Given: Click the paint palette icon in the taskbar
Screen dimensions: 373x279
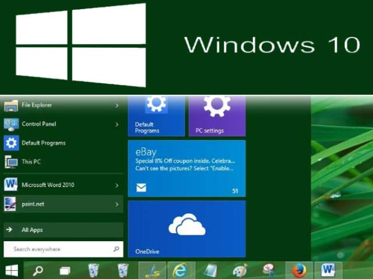Looking at the screenshot, I should [x=239, y=270].
